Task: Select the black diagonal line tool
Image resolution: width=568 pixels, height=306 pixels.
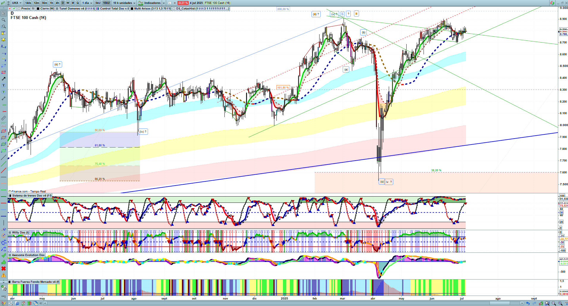Action: point(4,157)
